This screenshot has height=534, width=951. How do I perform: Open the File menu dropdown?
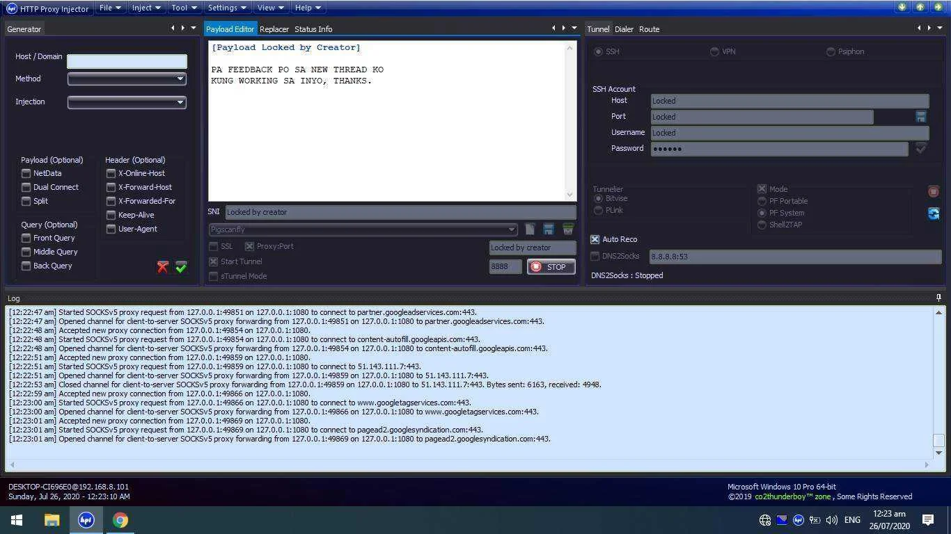tap(110, 8)
